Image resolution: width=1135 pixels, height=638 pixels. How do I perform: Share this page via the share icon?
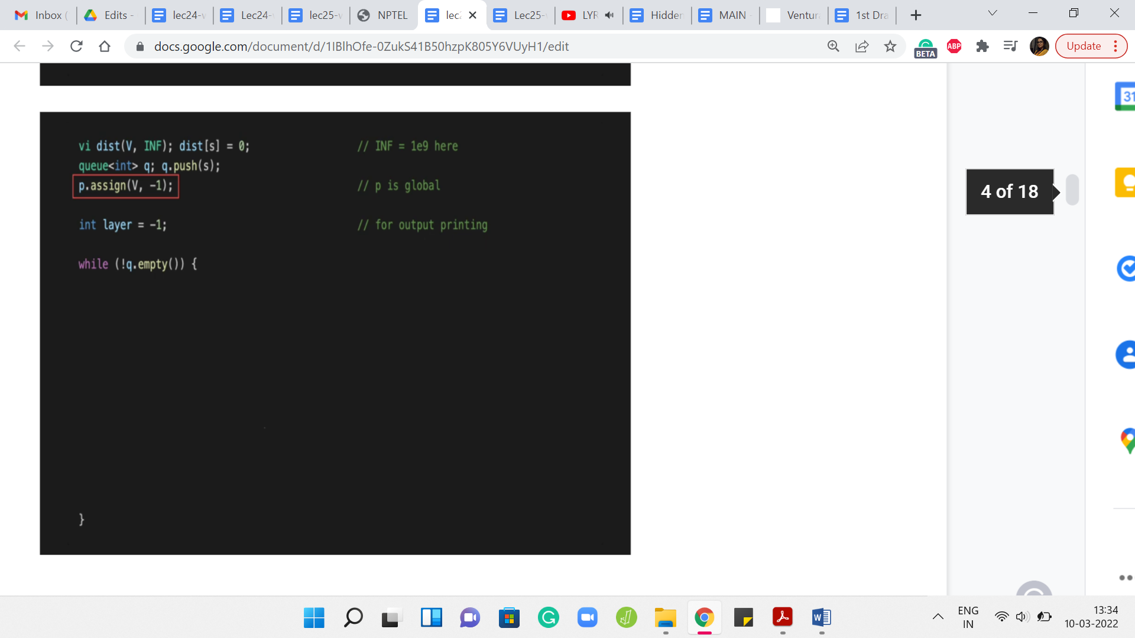[862, 46]
